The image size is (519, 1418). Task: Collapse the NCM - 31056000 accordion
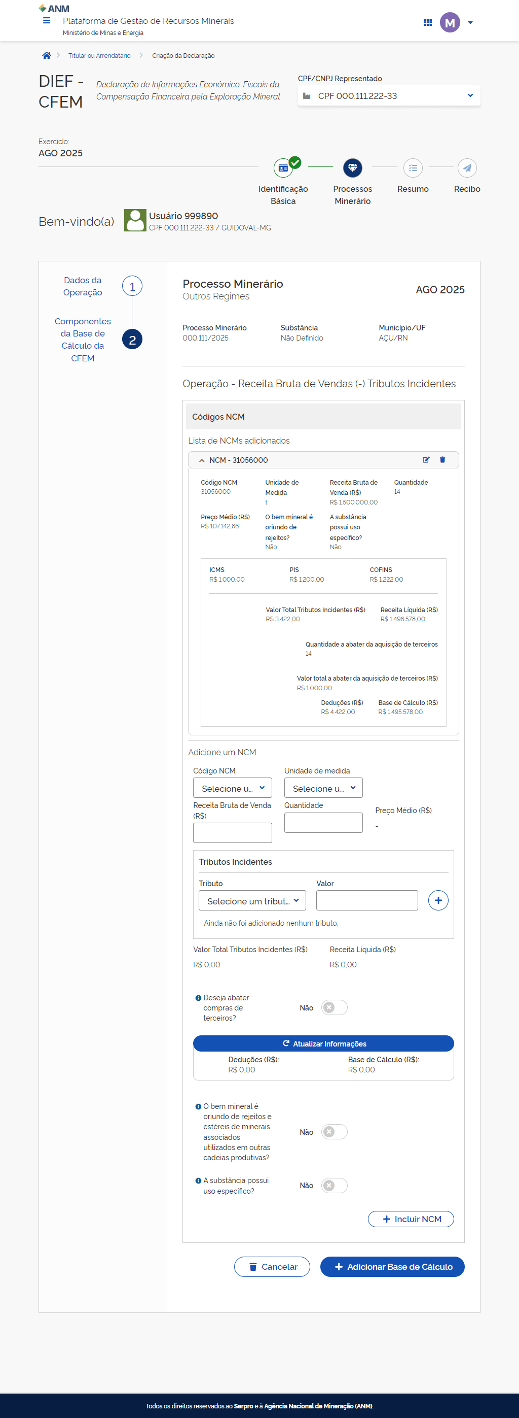(x=202, y=460)
